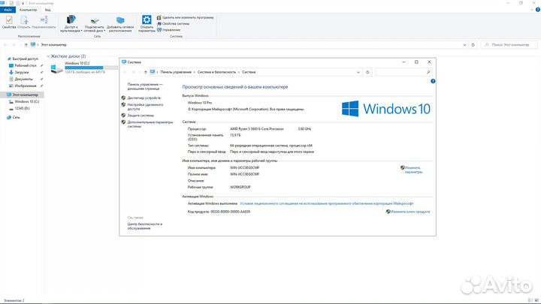Open Настройка удаленного доступа link
This screenshot has width=541, height=304.
[x=145, y=107]
